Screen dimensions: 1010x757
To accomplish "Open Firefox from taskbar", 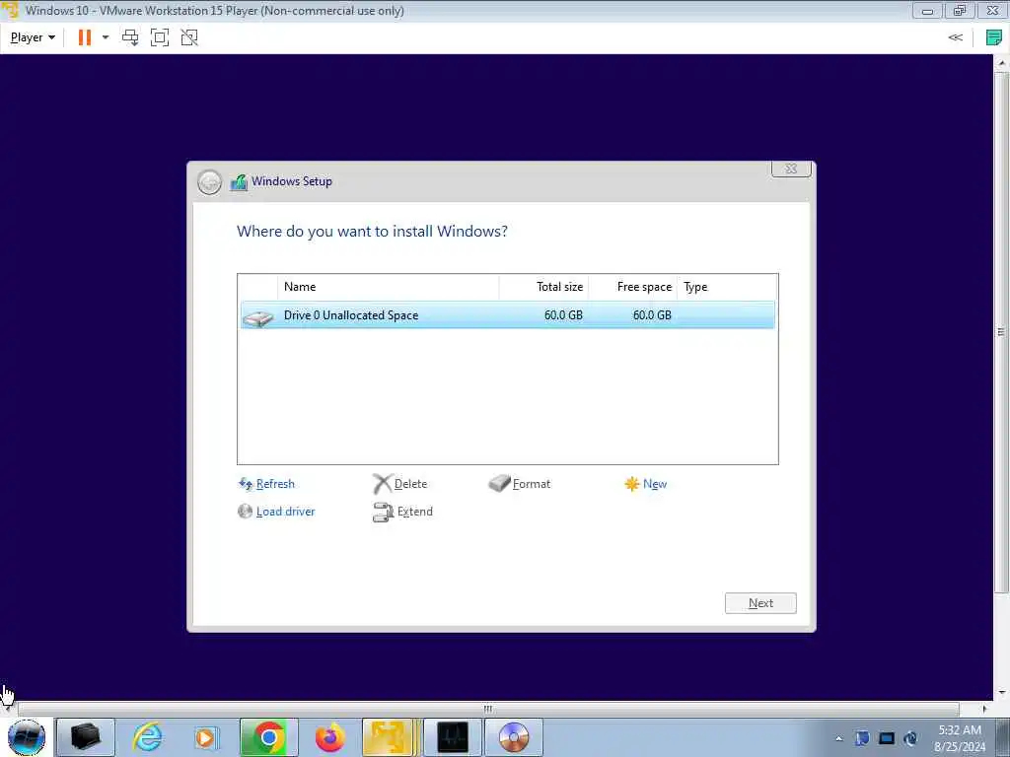I will (329, 737).
